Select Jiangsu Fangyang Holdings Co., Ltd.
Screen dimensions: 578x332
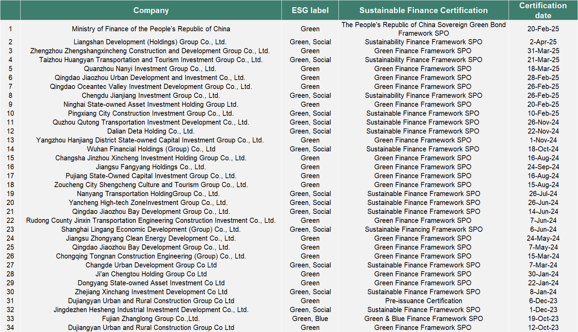tap(151, 167)
